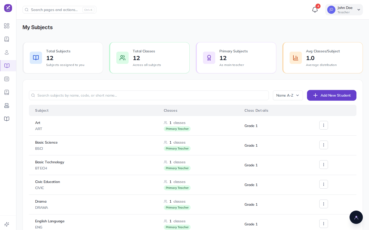Open the Name A-Z sort dropdown
Image resolution: width=369 pixels, height=230 pixels.
(x=288, y=95)
